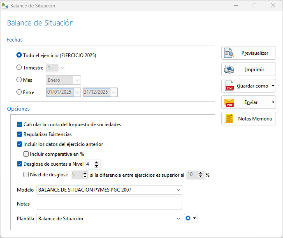Viewport: 283px width, 238px height.
Task: Toggle Regularizar Existencias checkbox
Action: pyautogui.click(x=20, y=134)
